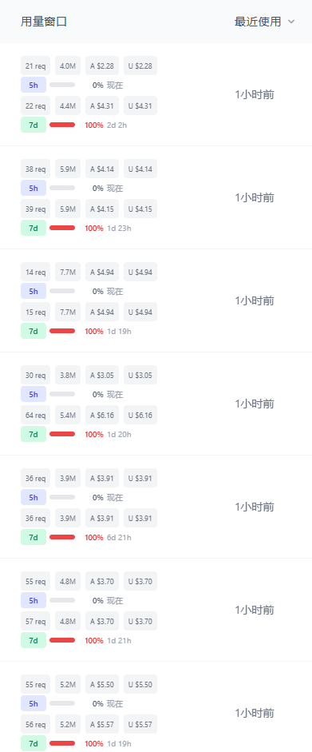The height and width of the screenshot is (752, 312).
Task: Click the 38 req tag
Action: (x=35, y=169)
